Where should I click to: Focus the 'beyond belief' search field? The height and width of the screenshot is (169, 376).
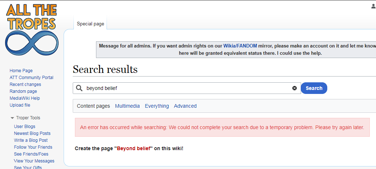(x=187, y=88)
